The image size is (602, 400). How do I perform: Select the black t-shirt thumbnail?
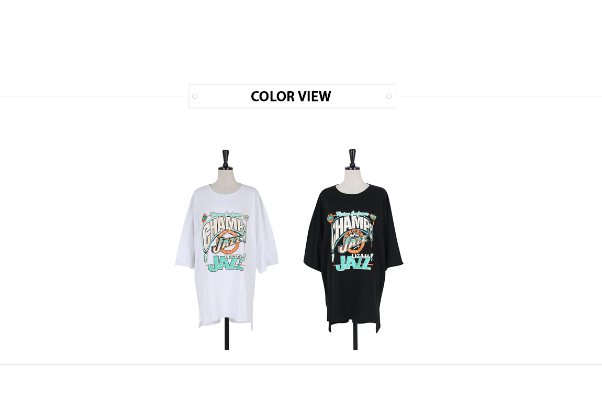tap(353, 250)
